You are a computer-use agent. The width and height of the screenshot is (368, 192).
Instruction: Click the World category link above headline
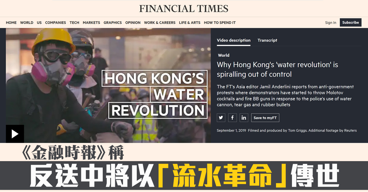[224, 55]
